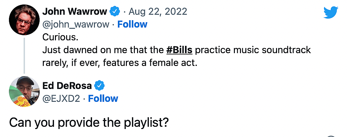Screen dimensions: 347x137
Task: Open the #Bills hashtag link
Action: pyautogui.click(x=179, y=50)
